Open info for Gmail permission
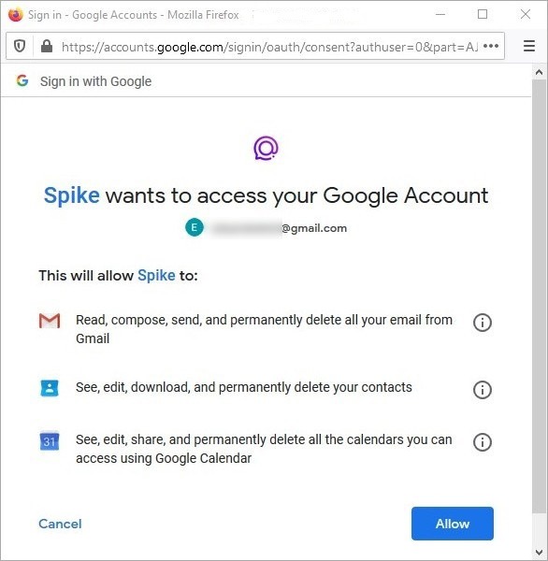Viewport: 548px width, 561px height. point(483,323)
